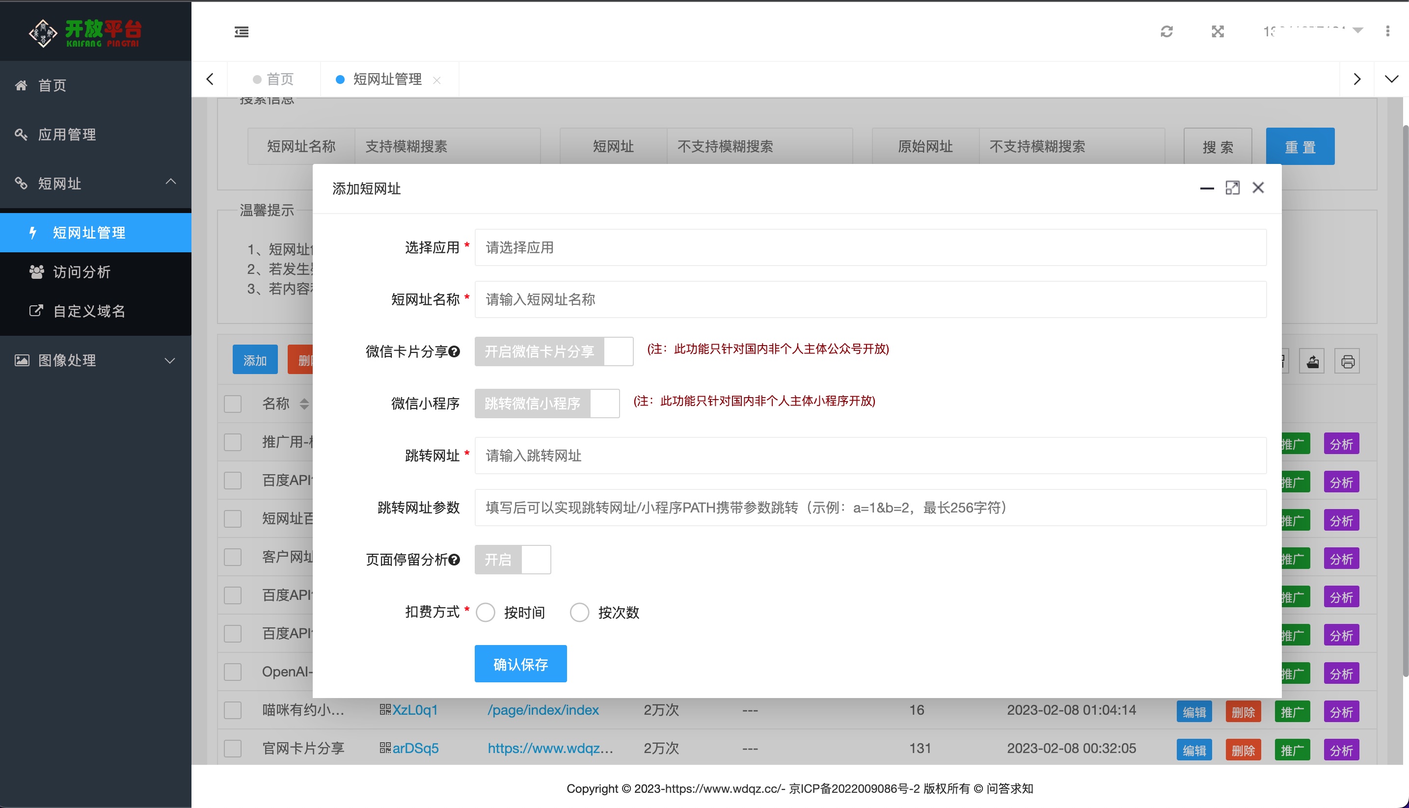Select the 按时间 billing radio option
This screenshot has width=1409, height=808.
click(x=486, y=613)
